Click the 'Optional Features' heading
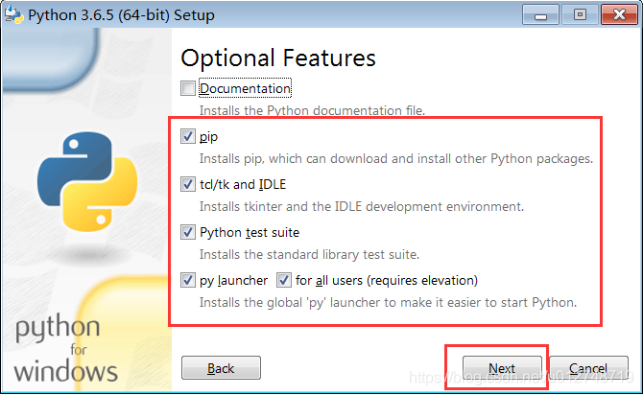The image size is (643, 395). [278, 58]
